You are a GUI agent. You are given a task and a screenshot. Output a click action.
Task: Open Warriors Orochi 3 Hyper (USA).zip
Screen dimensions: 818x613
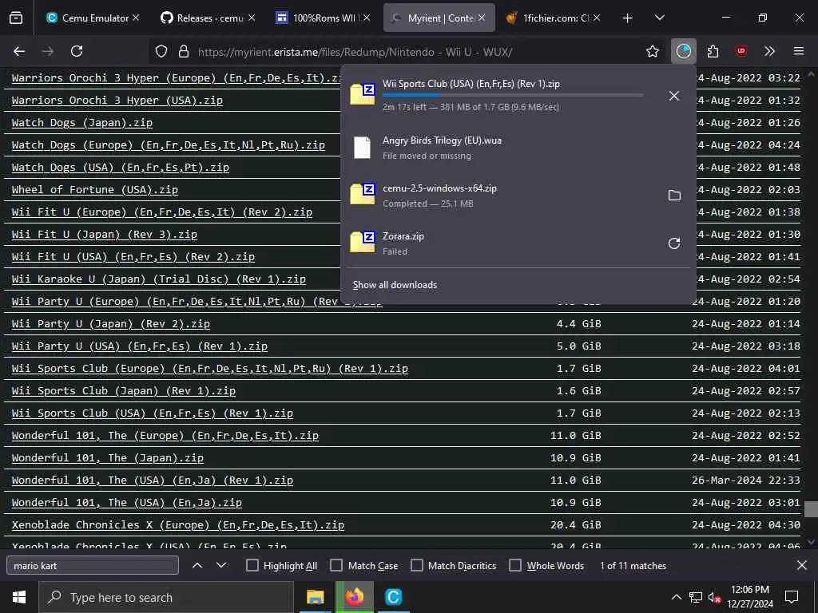pyautogui.click(x=117, y=100)
